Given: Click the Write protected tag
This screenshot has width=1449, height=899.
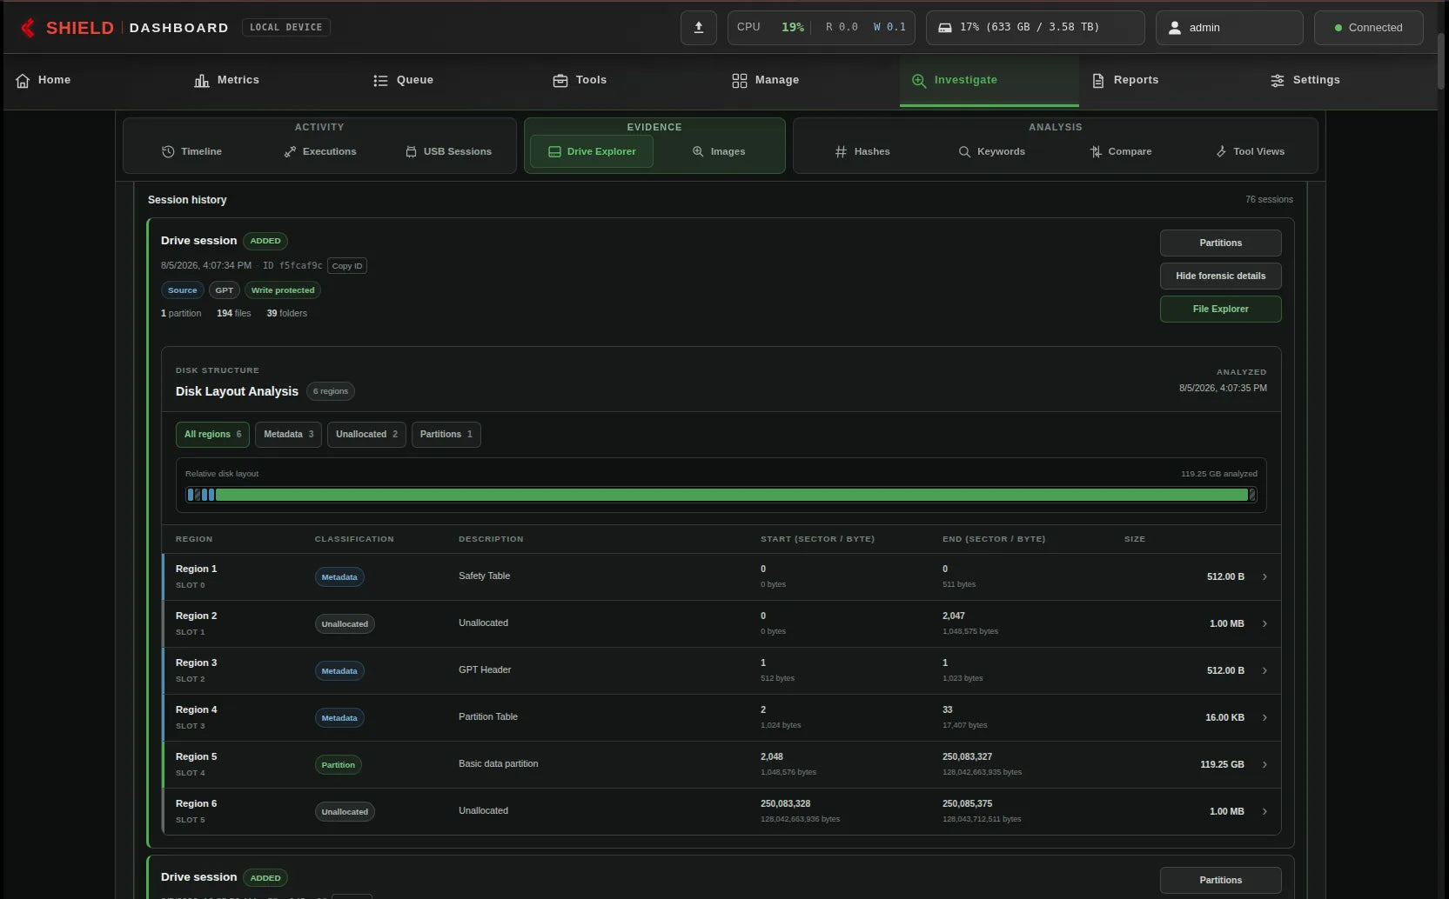Looking at the screenshot, I should point(283,290).
